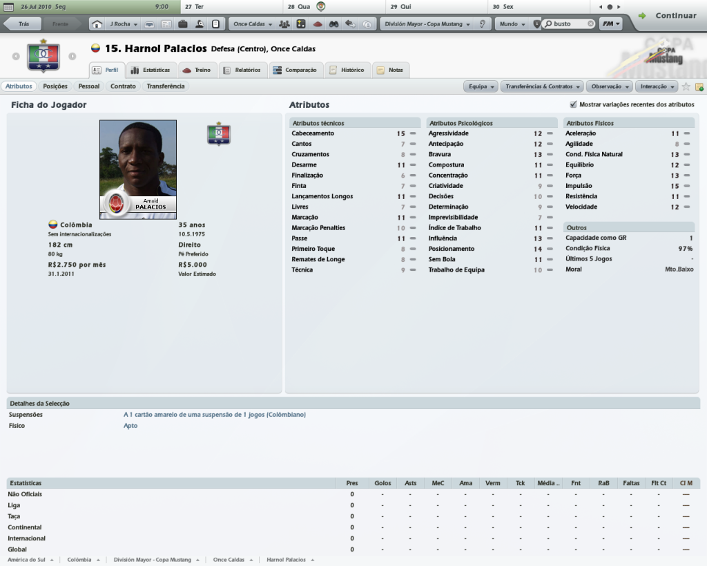
Task: Click the home icon in the toolbar
Action: [97, 24]
